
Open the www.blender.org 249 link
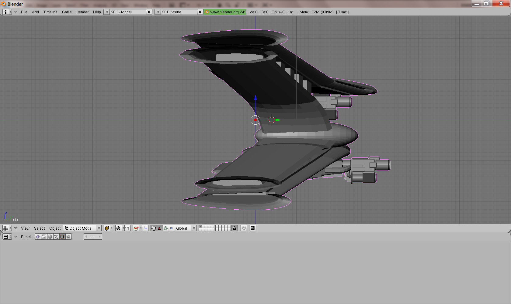pyautogui.click(x=225, y=12)
